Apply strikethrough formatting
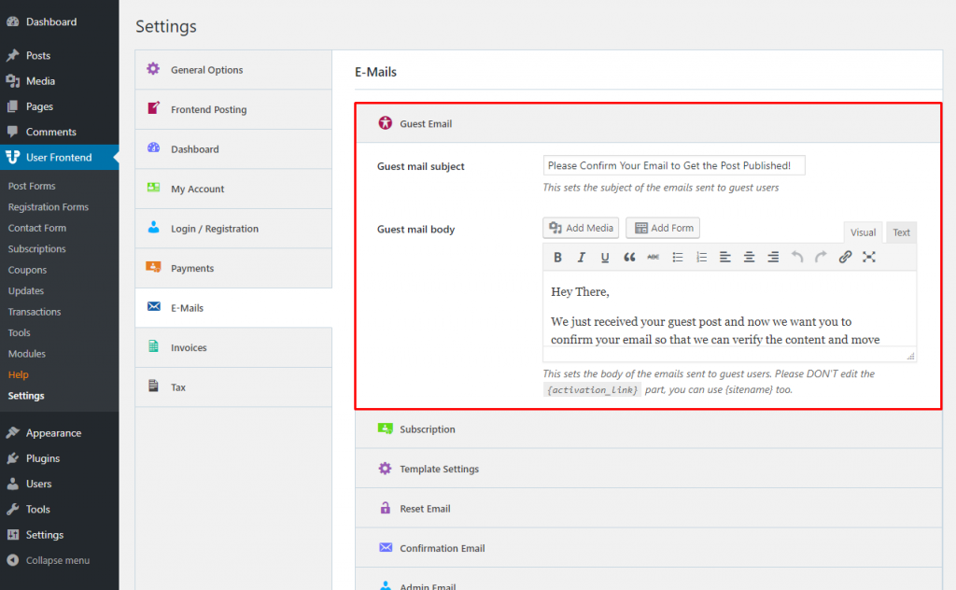Screen dimensions: 956x590 point(654,257)
